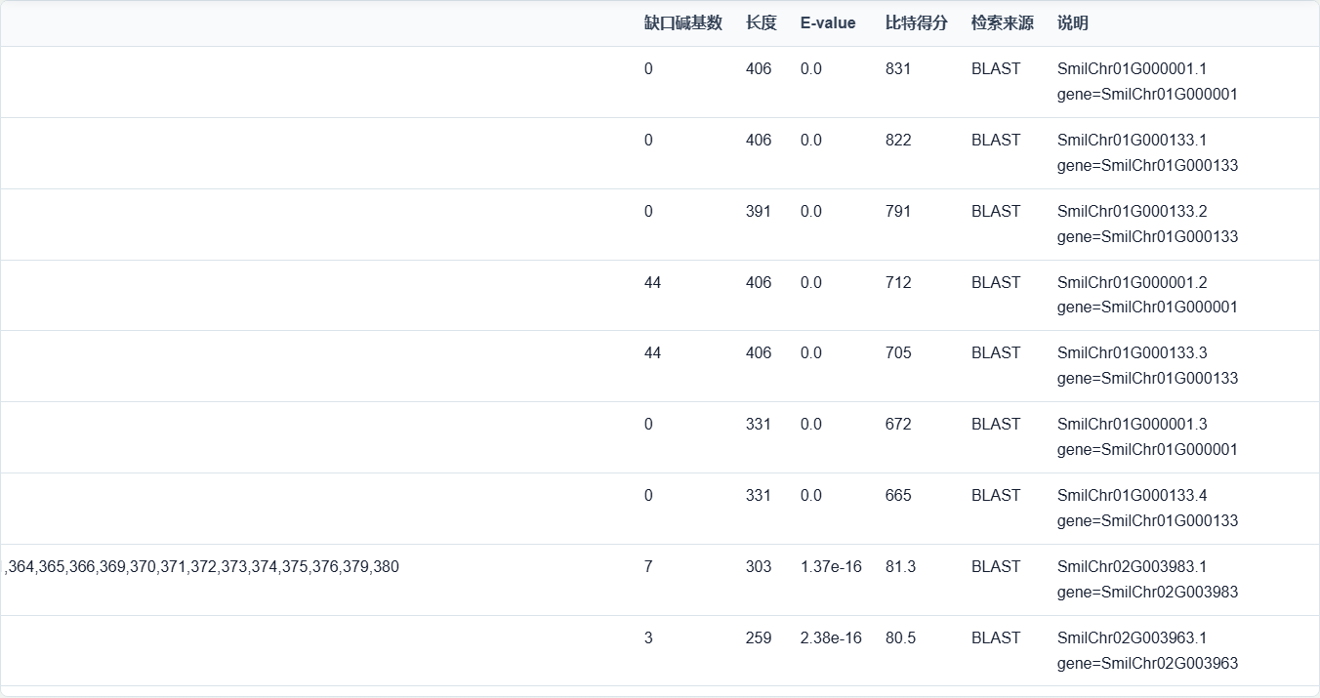The height and width of the screenshot is (698, 1320).
Task: Click gap count 44 in SmilChr01G000001.2 row
Action: click(x=653, y=283)
